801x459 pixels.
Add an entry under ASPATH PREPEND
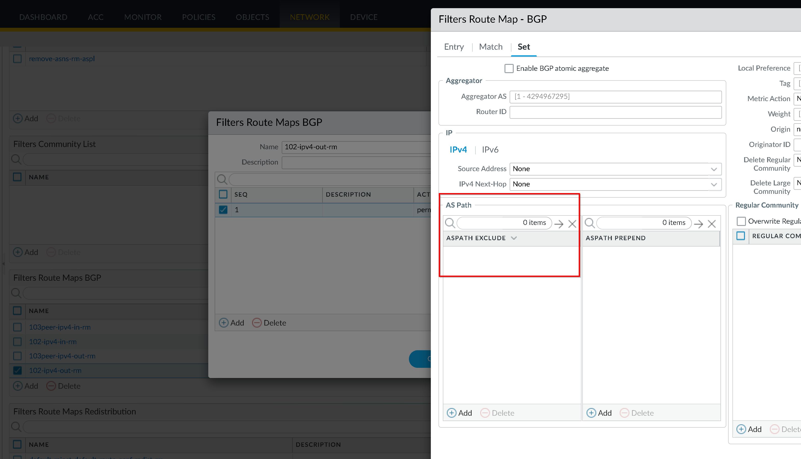[x=599, y=413]
